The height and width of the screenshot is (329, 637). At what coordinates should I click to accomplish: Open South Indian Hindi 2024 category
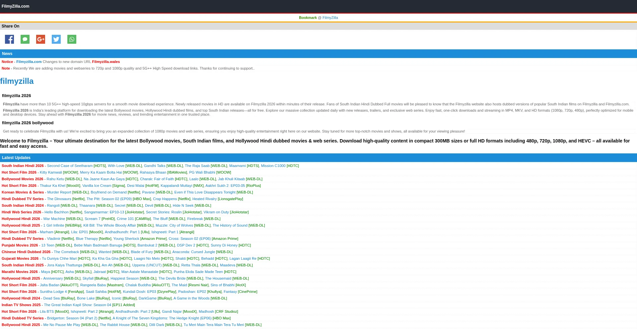23,205
